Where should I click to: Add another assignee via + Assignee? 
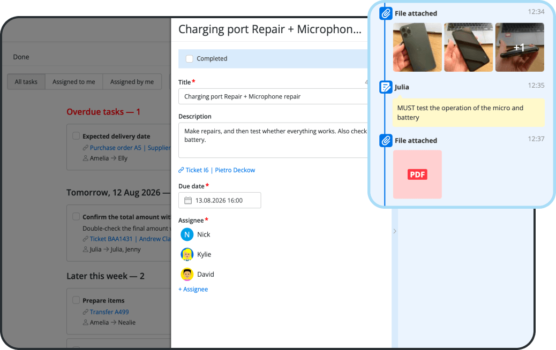[x=193, y=290]
